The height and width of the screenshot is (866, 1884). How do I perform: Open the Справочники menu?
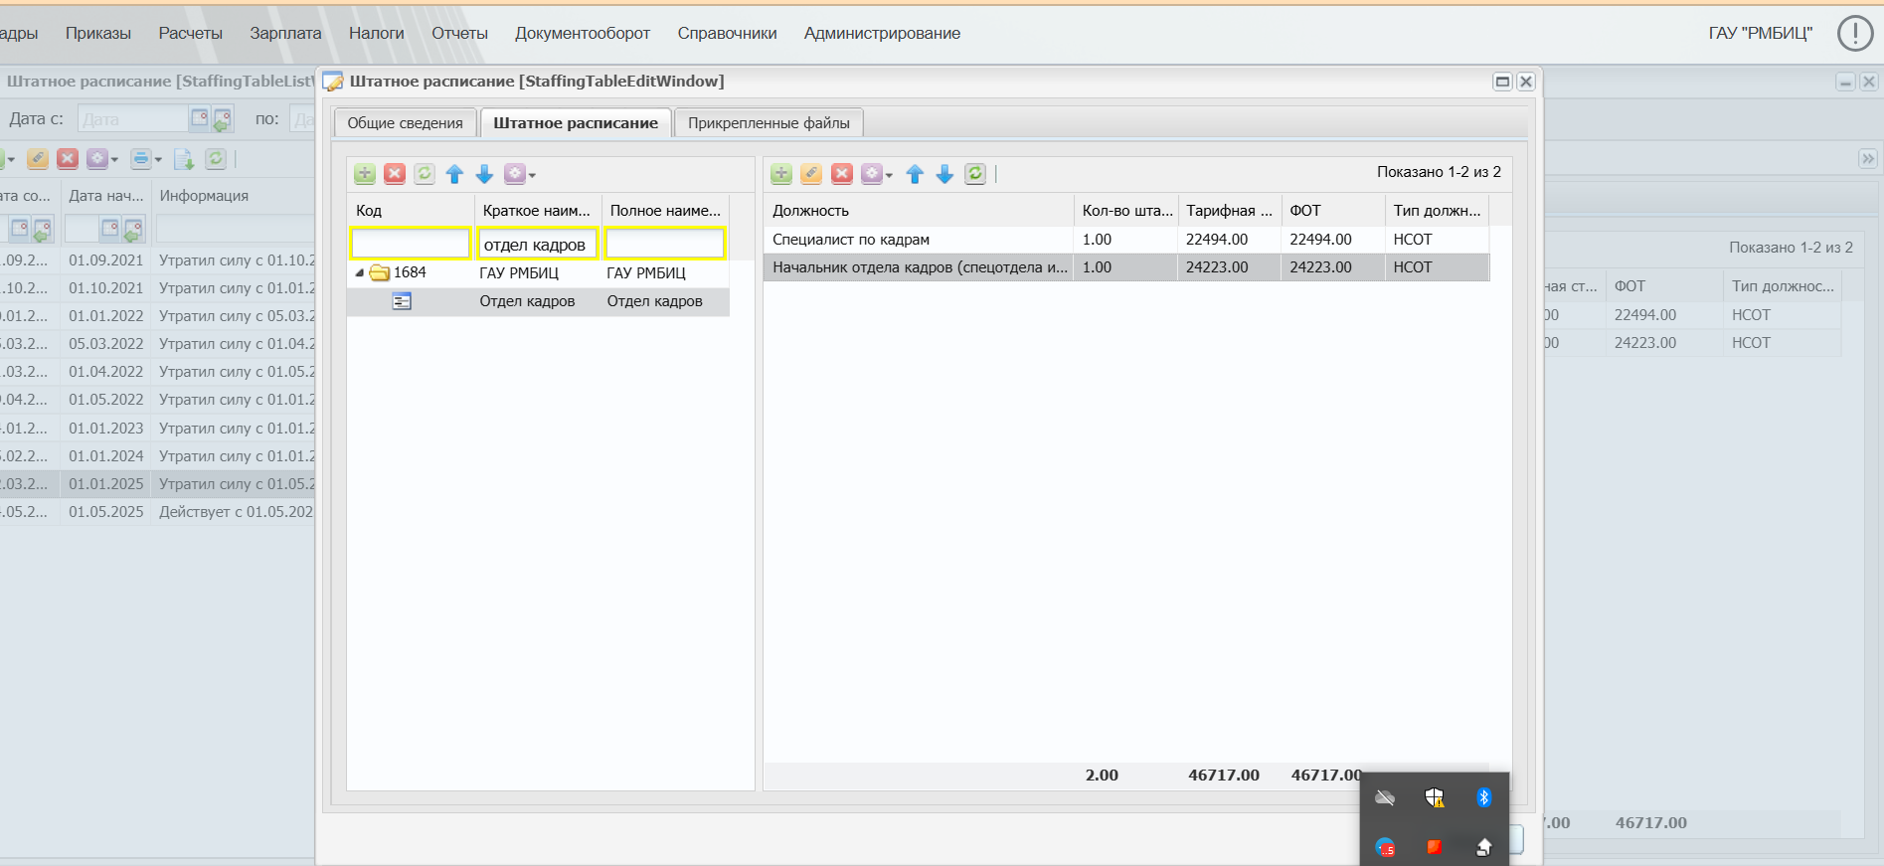pos(727,33)
